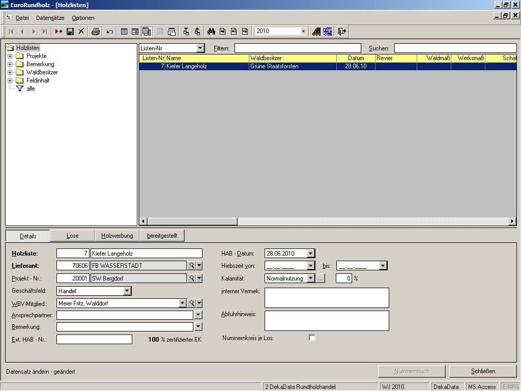Open the Datensätze menu

(50, 18)
